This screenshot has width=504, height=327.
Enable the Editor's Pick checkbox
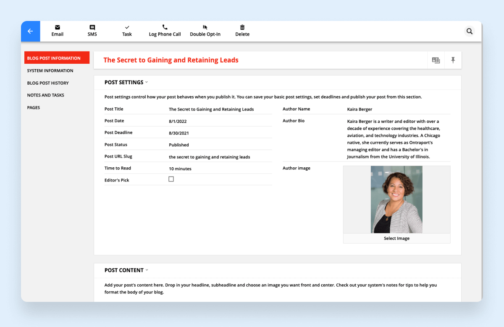click(171, 179)
